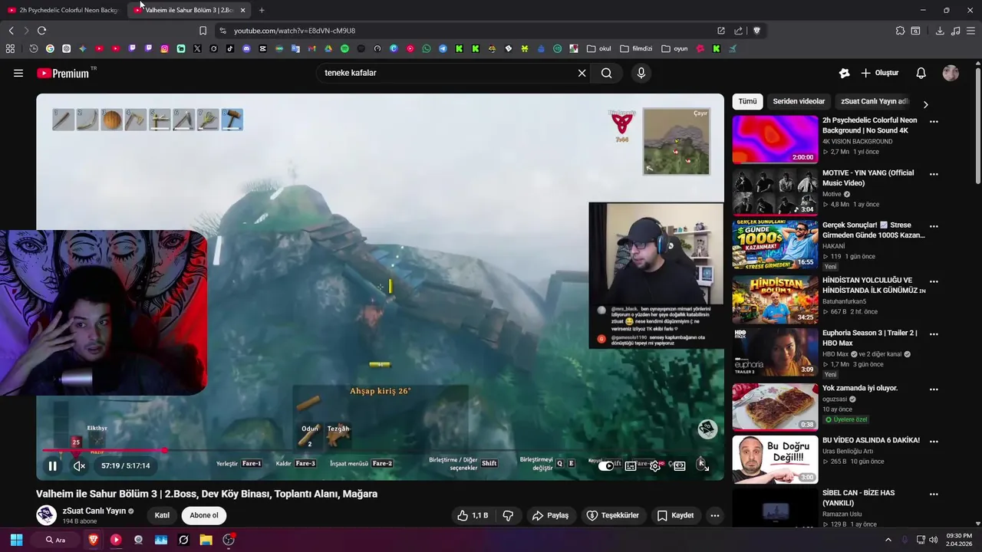Open Brave browser from taskbar
The width and height of the screenshot is (982, 552).
tap(94, 540)
